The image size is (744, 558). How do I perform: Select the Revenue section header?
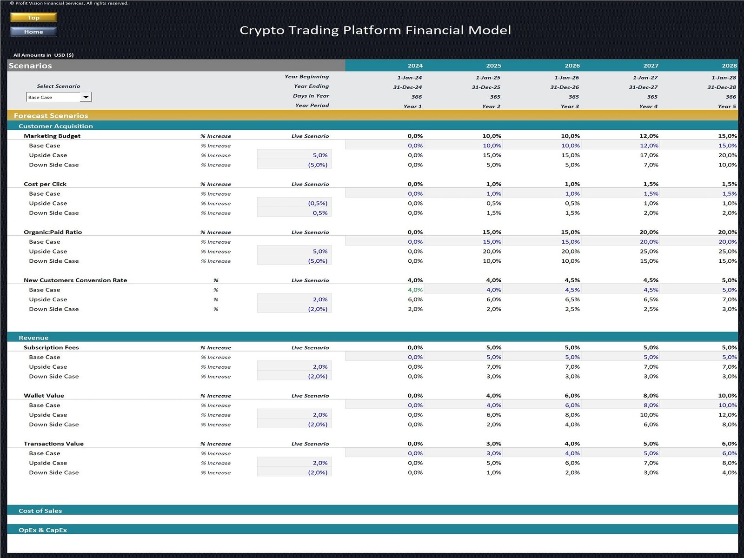tap(33, 338)
